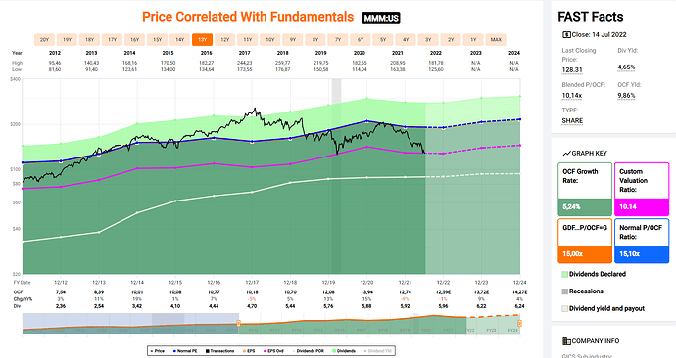Select the 8Y time range tab
Viewport: 676px width, 358px height.
[x=315, y=39]
